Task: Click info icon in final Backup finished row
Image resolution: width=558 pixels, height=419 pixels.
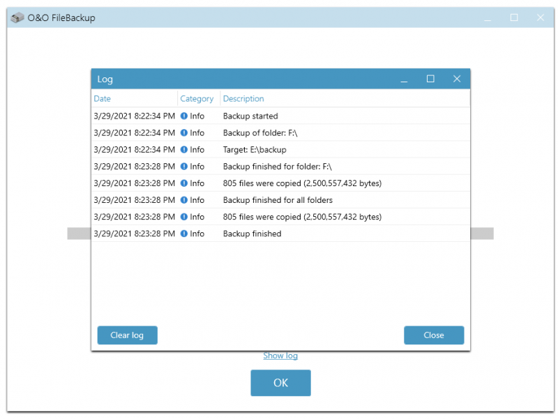Action: pyautogui.click(x=184, y=234)
